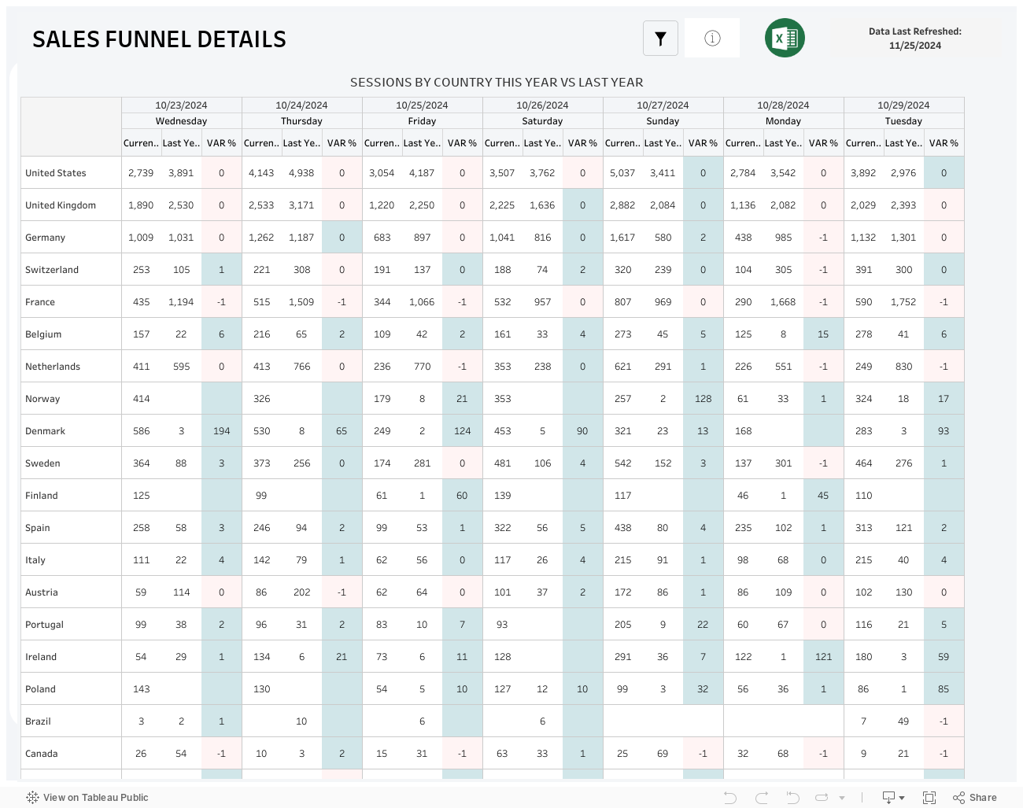Select the 10/27/2024 date header
This screenshot has height=808, width=1023.
pos(663,105)
